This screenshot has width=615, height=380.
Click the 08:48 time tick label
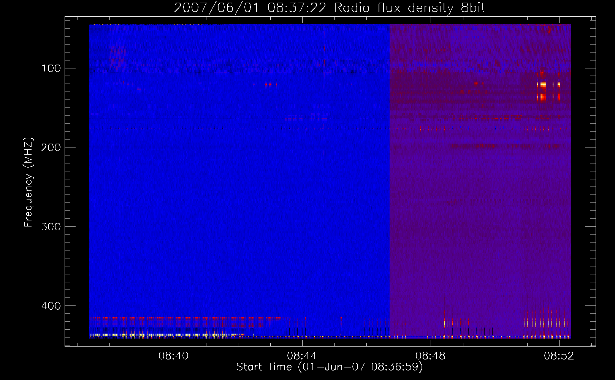point(431,356)
